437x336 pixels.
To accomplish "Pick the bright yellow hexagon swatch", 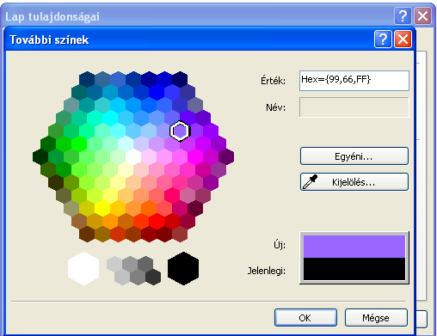I will [102, 208].
